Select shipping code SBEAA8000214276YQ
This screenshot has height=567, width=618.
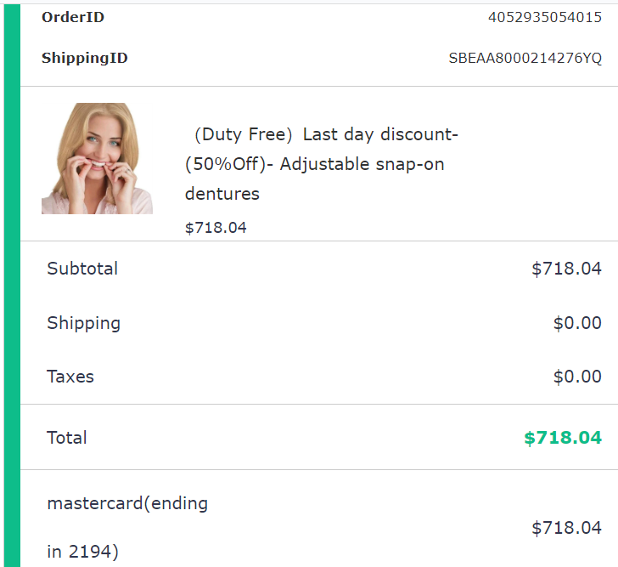coord(525,59)
